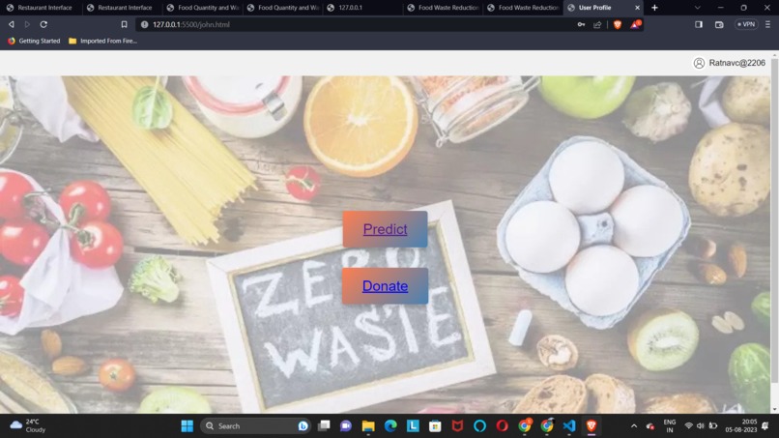779x438 pixels.
Task: Open Bing chat icon in search box
Action: click(303, 426)
